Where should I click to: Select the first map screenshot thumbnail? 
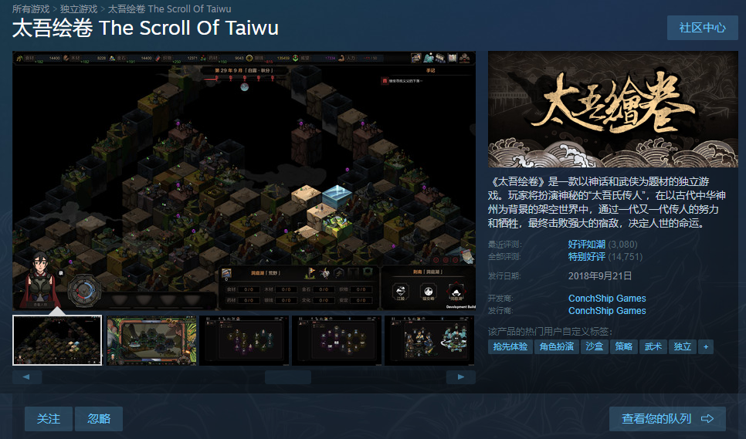coord(57,340)
